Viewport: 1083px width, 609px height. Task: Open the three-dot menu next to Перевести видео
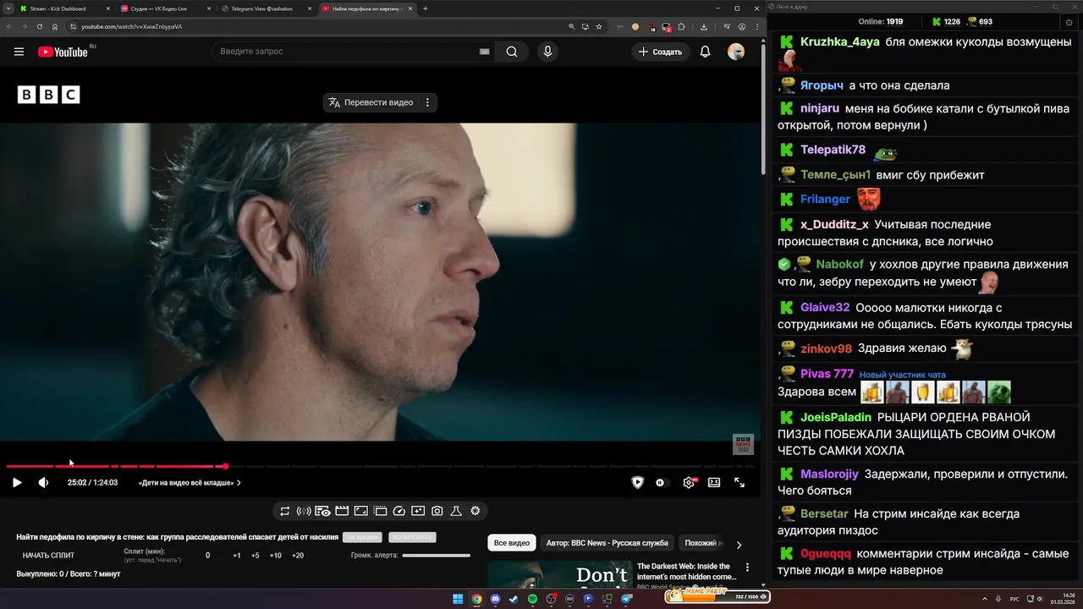pos(427,102)
